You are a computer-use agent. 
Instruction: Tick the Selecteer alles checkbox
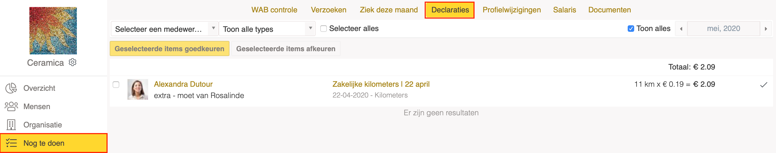click(324, 29)
